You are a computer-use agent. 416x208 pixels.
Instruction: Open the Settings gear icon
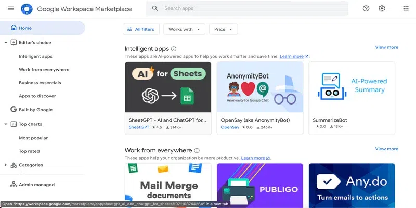(x=382, y=8)
